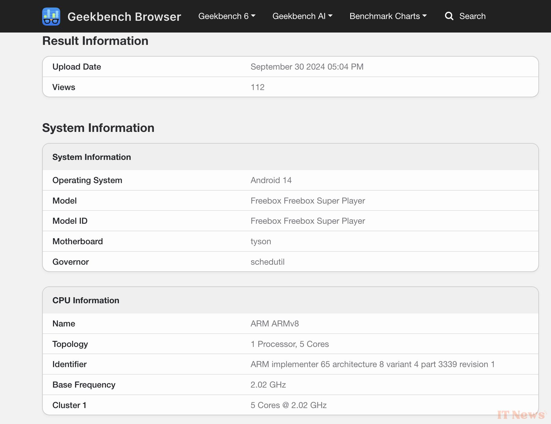
Task: Click the motherboard value tyson
Action: 261,242
